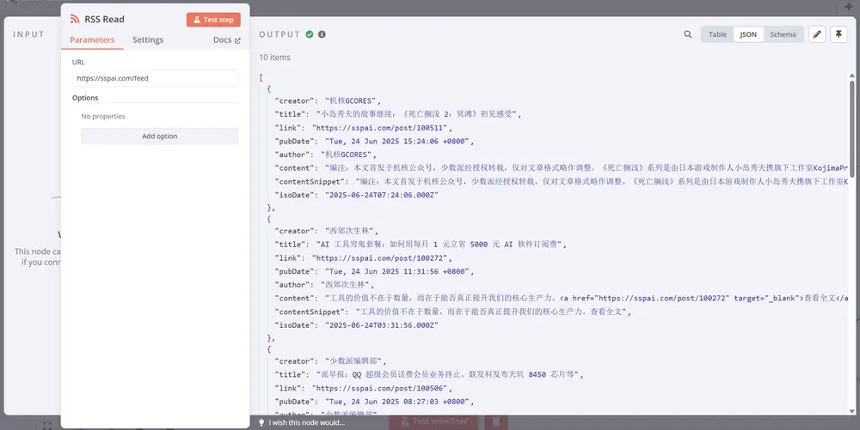Click the OUTPUT panel heading

click(279, 34)
